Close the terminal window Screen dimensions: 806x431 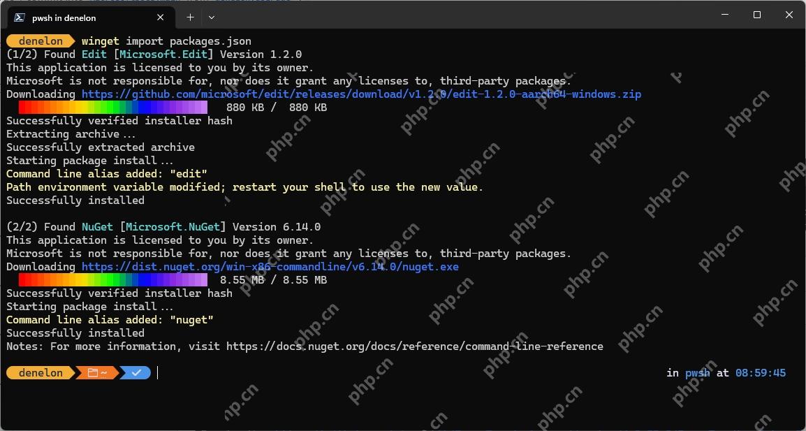coord(789,15)
